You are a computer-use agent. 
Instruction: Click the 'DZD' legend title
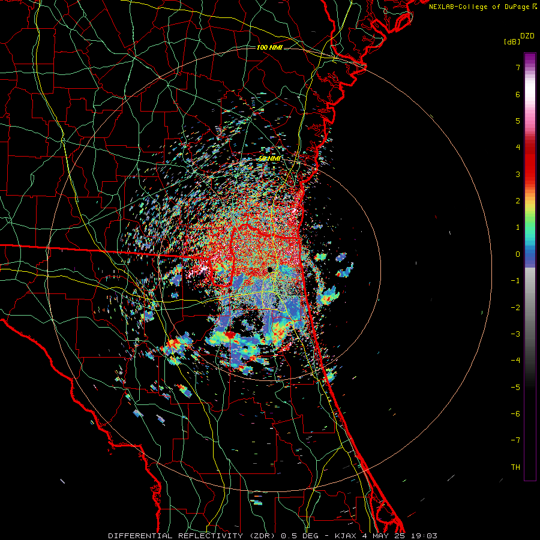point(527,36)
